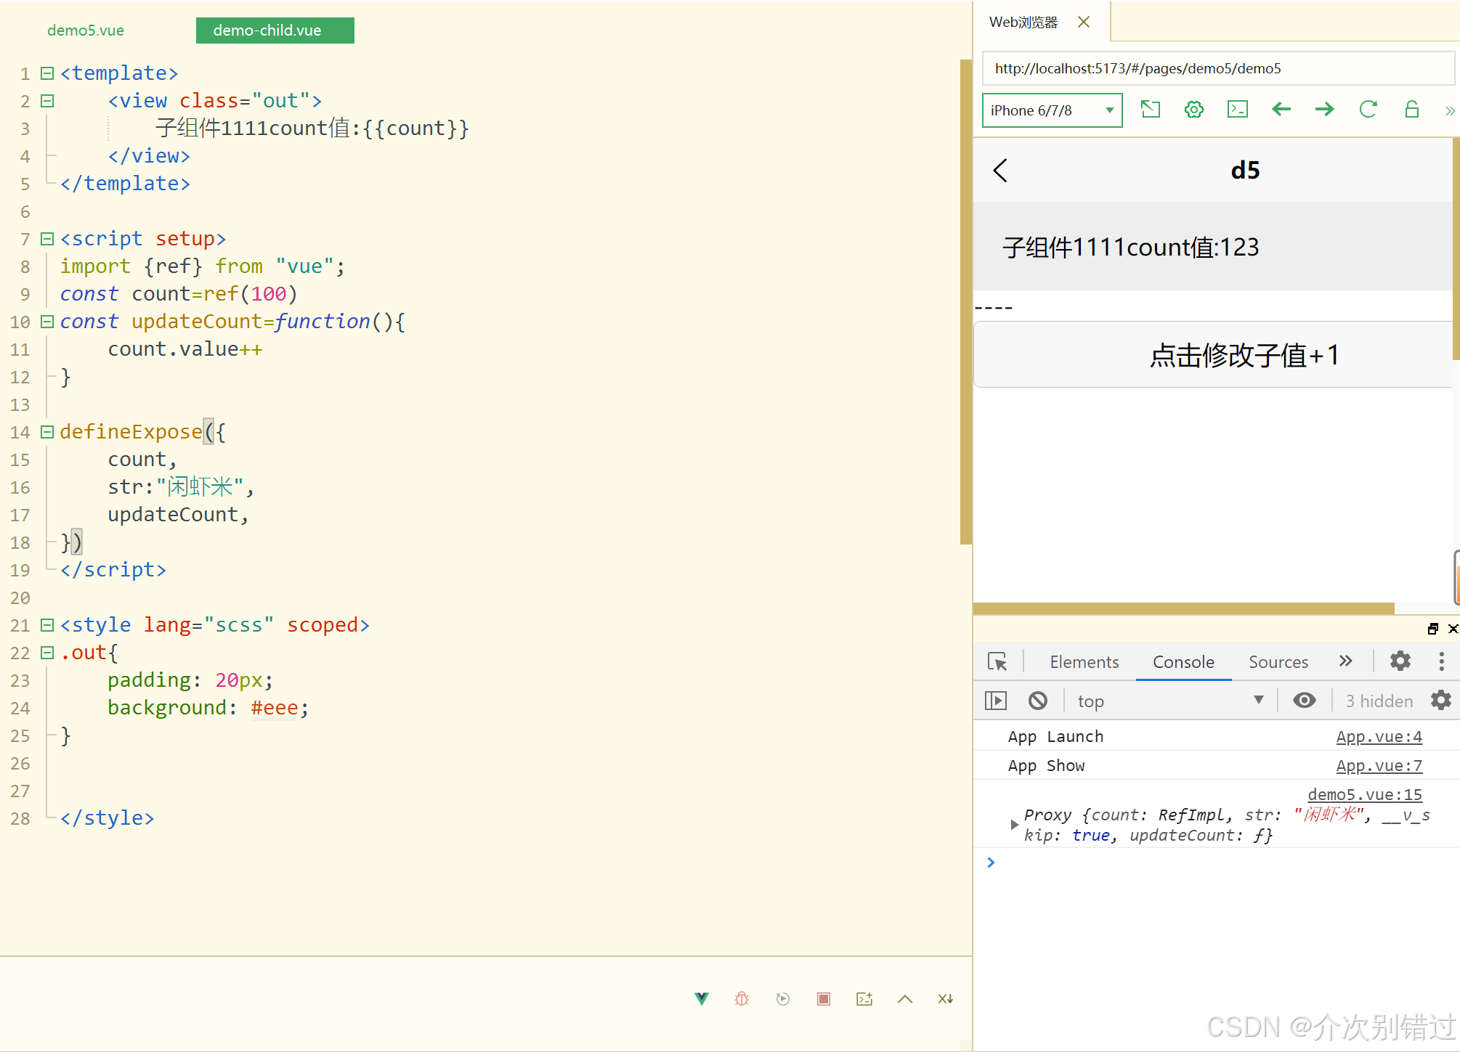Image resolution: width=1460 pixels, height=1052 pixels.
Task: Click the unlock padlock icon
Action: [1411, 110]
